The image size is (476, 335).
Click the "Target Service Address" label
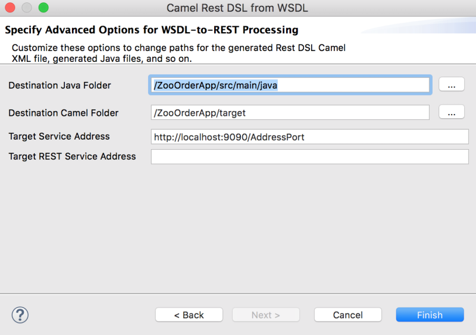(59, 137)
